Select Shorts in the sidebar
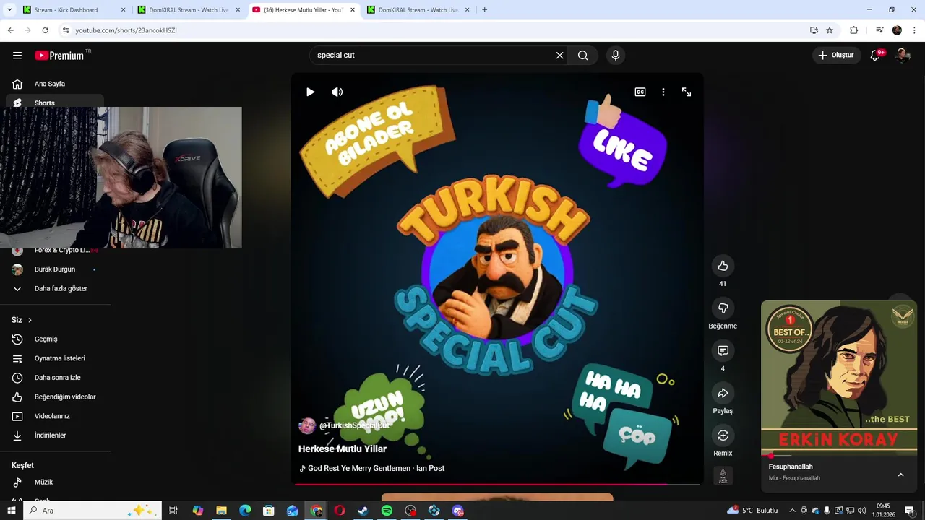This screenshot has height=520, width=925. pos(55,102)
